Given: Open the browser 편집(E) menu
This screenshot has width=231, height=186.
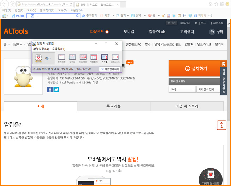Looking at the screenshot, I should (x=19, y=10).
